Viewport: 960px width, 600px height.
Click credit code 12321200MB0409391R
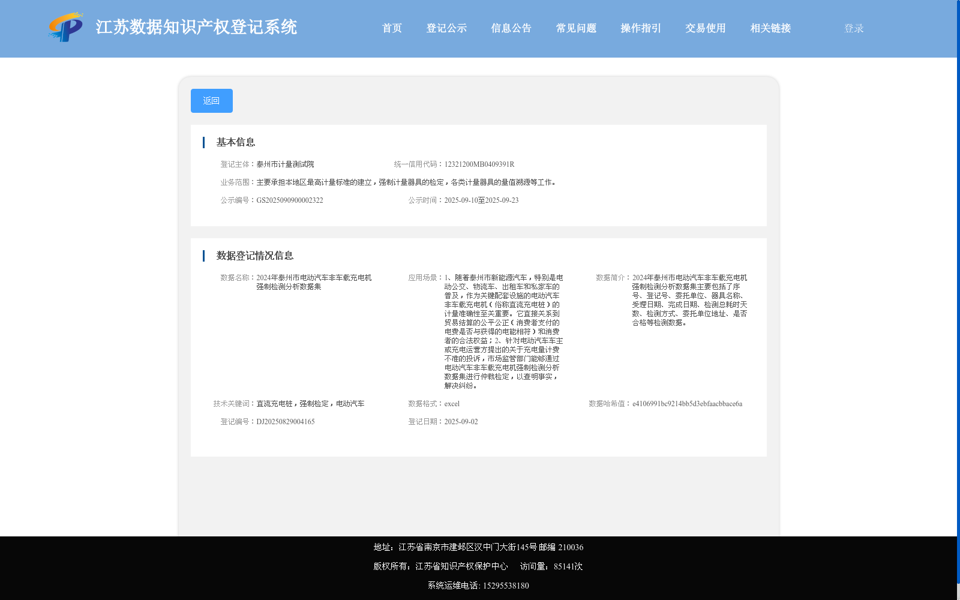tap(479, 164)
